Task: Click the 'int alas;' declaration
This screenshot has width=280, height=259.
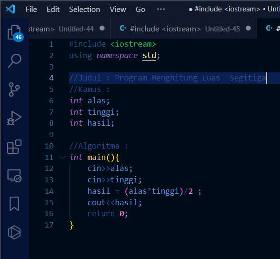Action: click(x=90, y=100)
